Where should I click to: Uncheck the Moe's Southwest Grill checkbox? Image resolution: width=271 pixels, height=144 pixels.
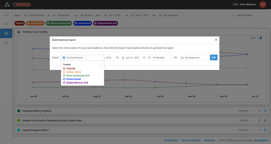tap(64, 75)
